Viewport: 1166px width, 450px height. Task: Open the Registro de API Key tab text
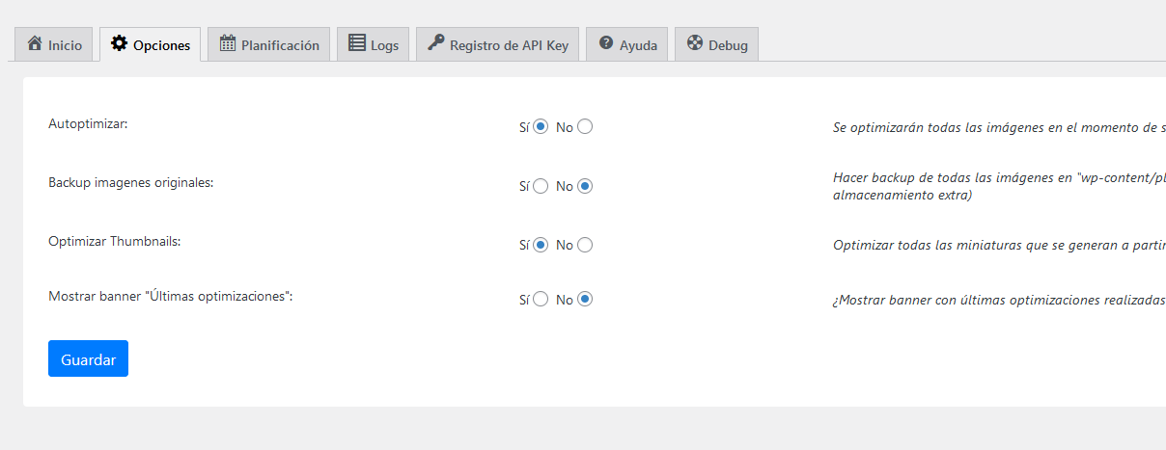509,45
